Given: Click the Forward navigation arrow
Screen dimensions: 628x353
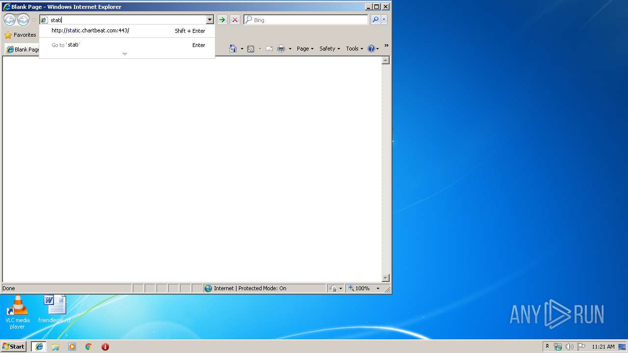Looking at the screenshot, I should coord(23,20).
